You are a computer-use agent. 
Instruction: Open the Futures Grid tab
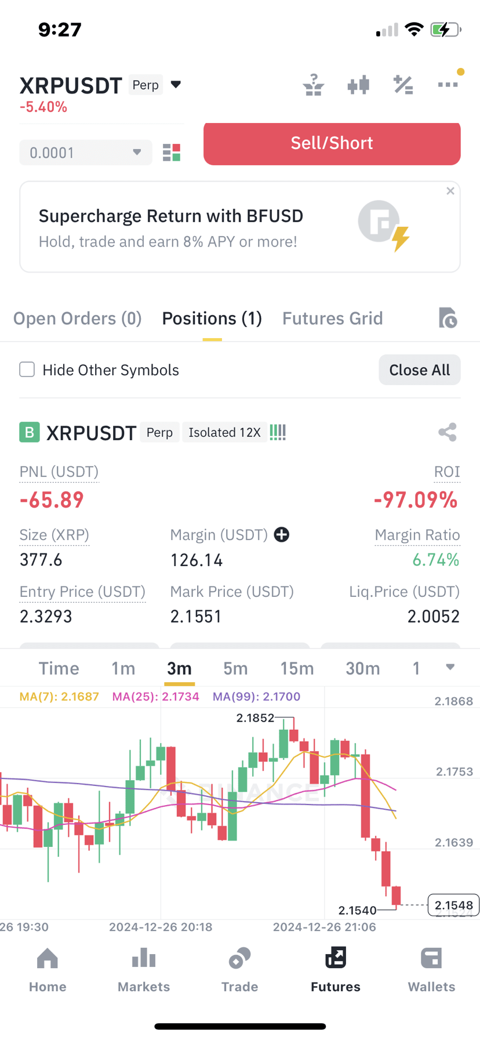pyautogui.click(x=333, y=318)
